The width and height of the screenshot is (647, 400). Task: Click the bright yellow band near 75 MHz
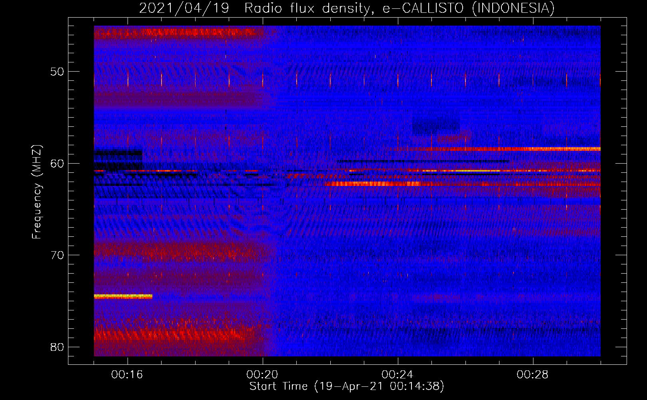point(123,296)
